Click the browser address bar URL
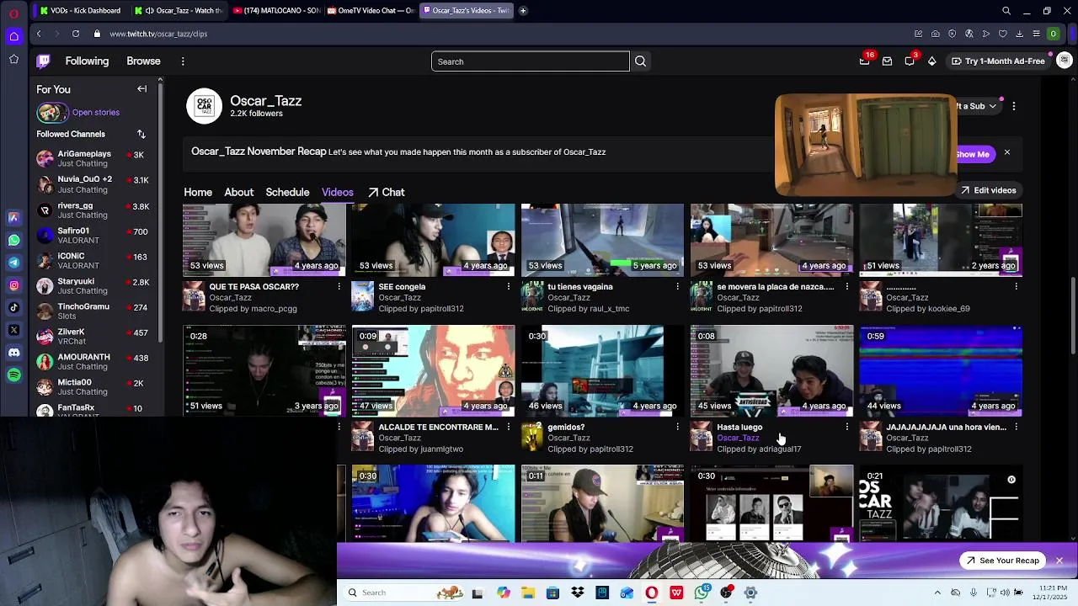The height and width of the screenshot is (606, 1078). (158, 34)
